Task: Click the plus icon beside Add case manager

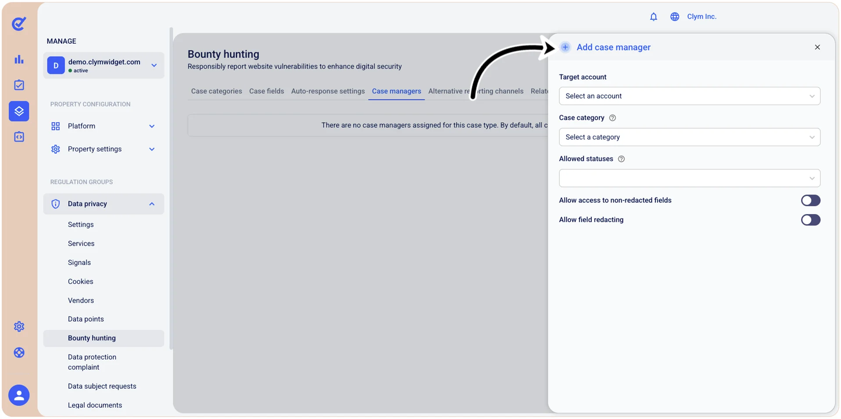Action: pyautogui.click(x=565, y=47)
